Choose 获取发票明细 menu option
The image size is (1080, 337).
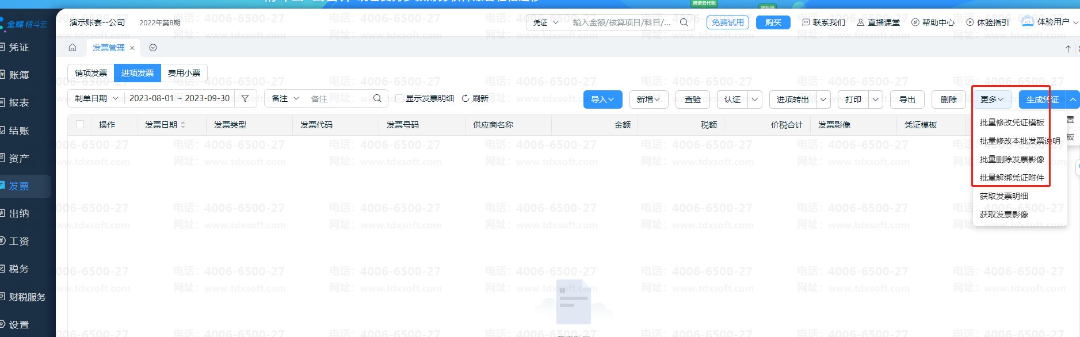tap(1003, 196)
